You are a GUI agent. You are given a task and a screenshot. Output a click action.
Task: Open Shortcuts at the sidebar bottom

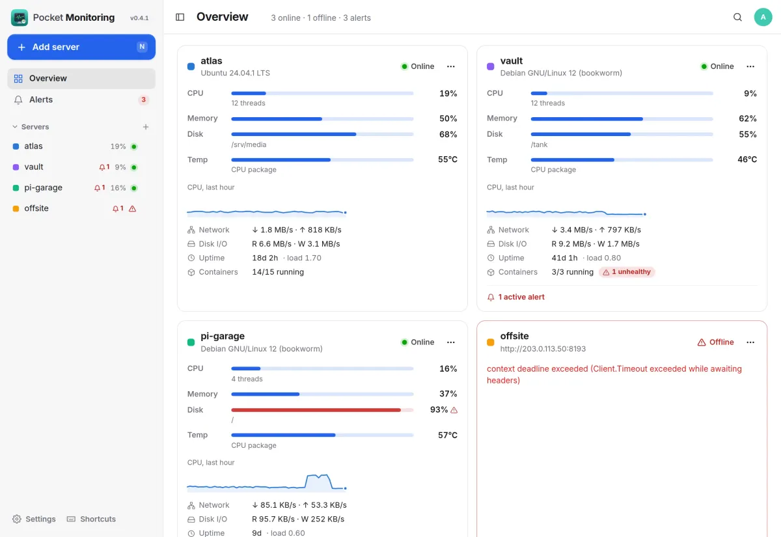pos(91,519)
